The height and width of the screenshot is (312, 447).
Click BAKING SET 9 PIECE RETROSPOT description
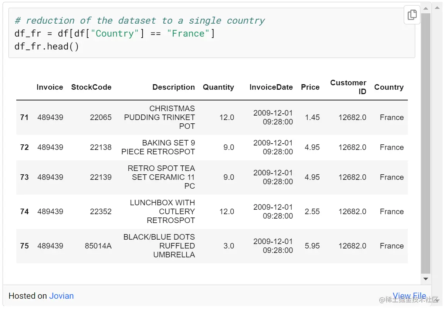click(158, 147)
